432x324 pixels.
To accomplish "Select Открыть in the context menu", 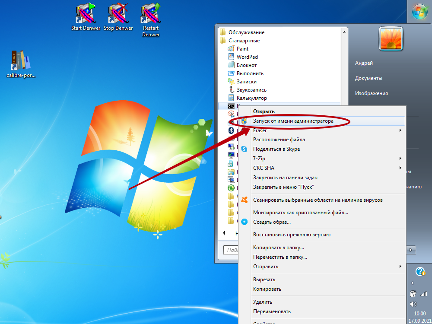I will point(264,111).
